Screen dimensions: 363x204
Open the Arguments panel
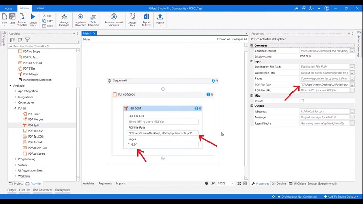pyautogui.click(x=105, y=183)
